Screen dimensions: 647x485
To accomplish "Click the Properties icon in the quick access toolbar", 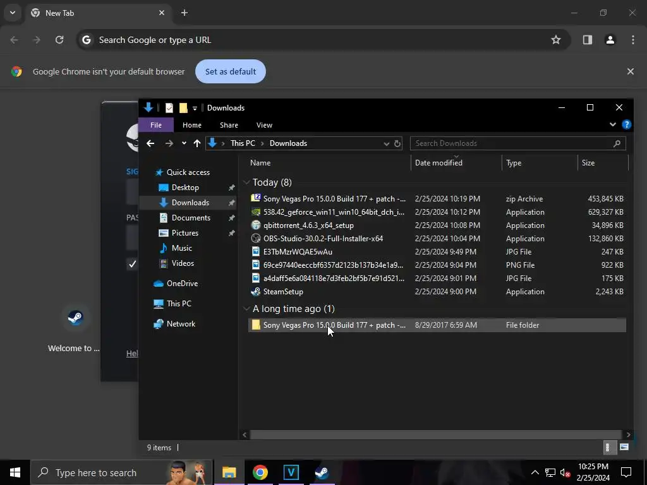I will (x=169, y=107).
